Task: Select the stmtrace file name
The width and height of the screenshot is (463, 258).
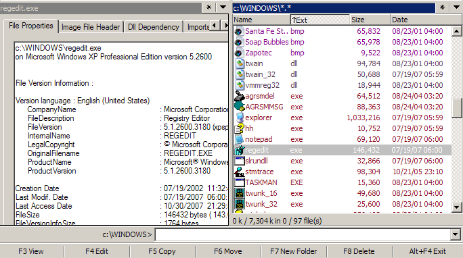Action: [259, 172]
